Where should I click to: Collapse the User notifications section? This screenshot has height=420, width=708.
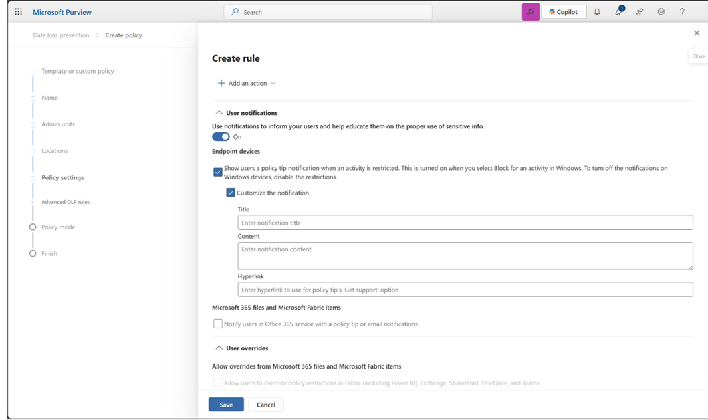click(218, 112)
